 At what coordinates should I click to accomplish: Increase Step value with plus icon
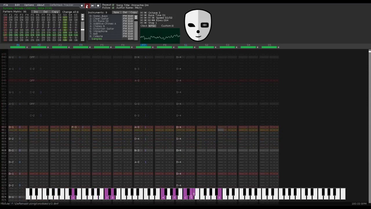pyautogui.click(x=145, y=23)
